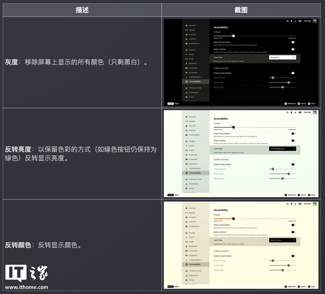
Task: Toggle High Contrast Mode in Invert Colors screenshot
Action: click(293, 225)
